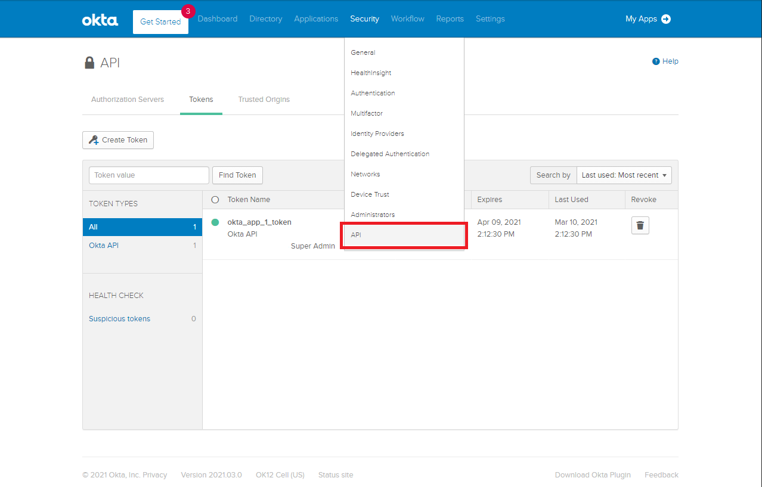The image size is (762, 487).
Task: Open the Status site link
Action: pyautogui.click(x=336, y=475)
